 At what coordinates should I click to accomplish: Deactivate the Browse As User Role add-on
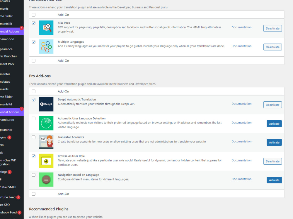point(272,161)
